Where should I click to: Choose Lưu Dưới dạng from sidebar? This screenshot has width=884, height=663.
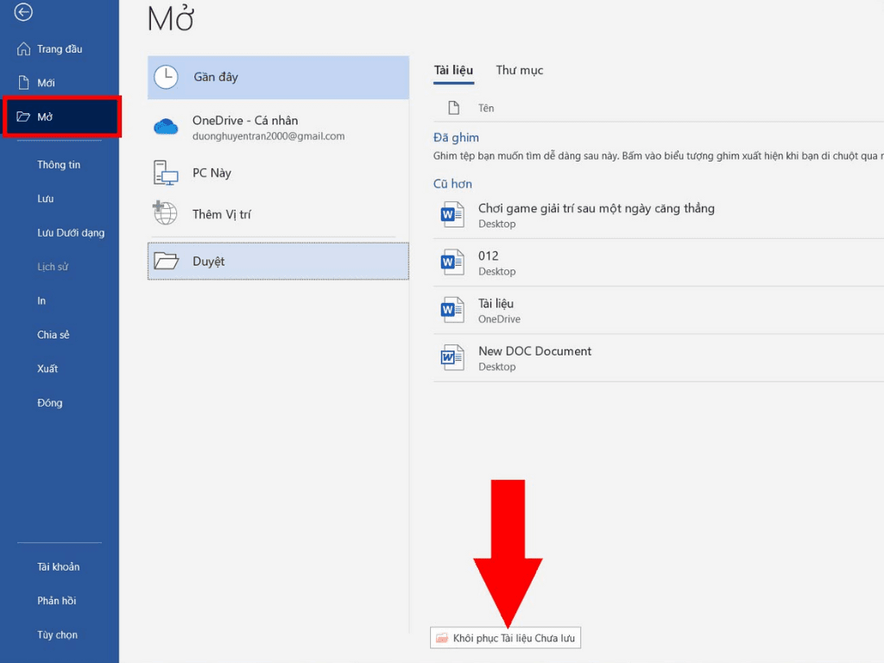[71, 232]
